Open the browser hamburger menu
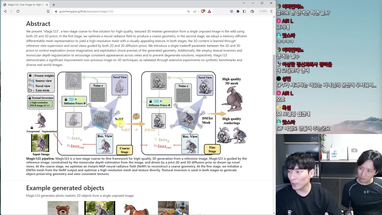382x215 pixels. point(271,11)
